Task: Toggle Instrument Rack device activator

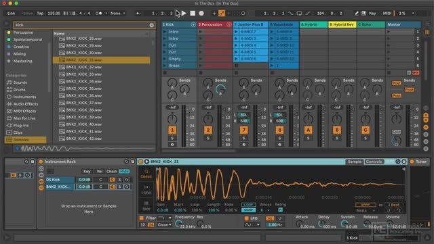Action: pos(41,162)
